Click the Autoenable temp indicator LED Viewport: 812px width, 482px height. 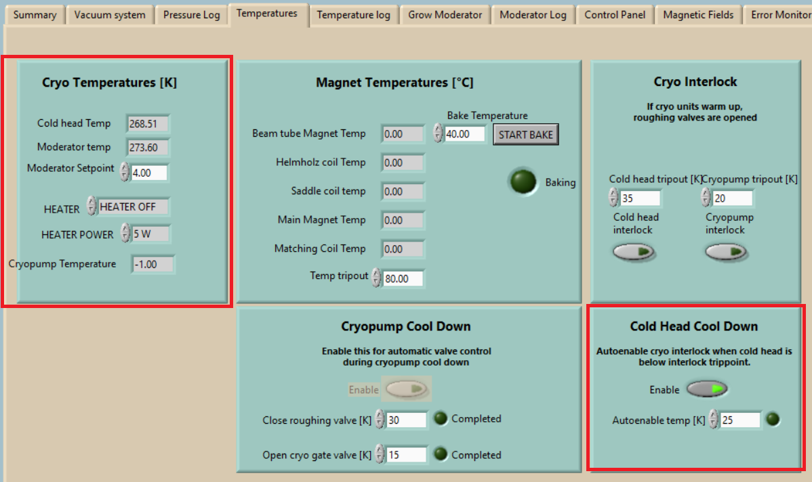pyautogui.click(x=773, y=419)
